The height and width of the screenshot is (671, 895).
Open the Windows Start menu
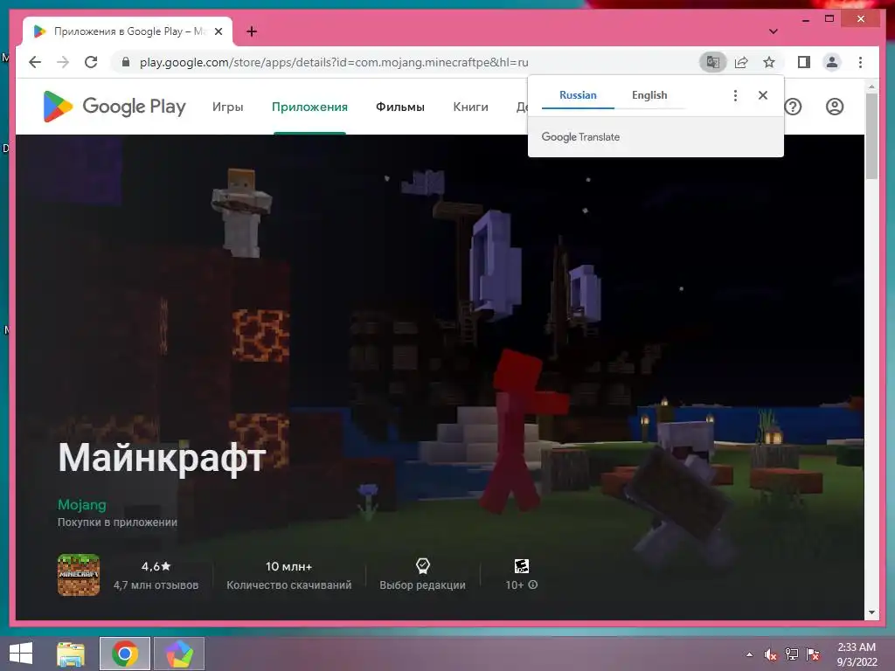click(x=21, y=654)
